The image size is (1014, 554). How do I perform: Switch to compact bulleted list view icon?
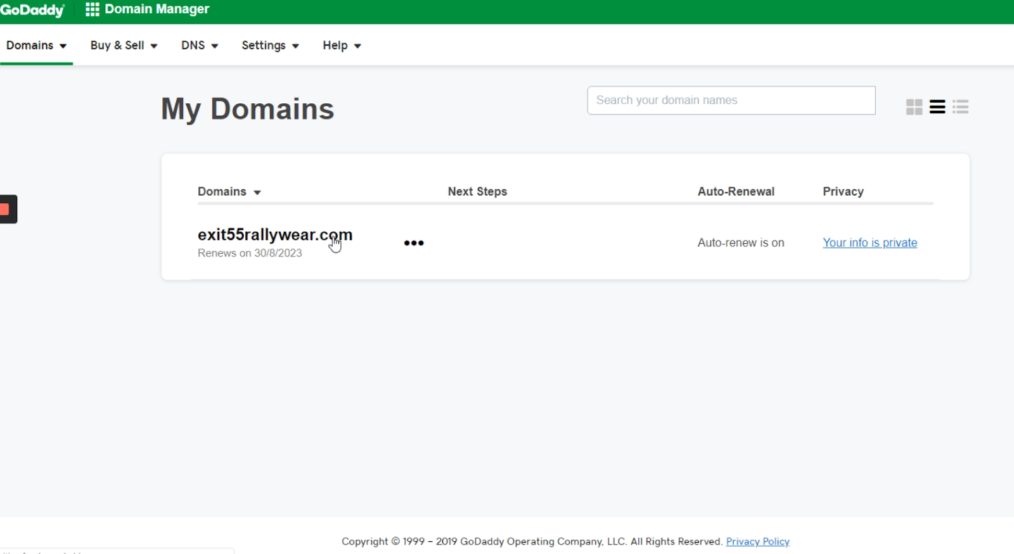961,107
